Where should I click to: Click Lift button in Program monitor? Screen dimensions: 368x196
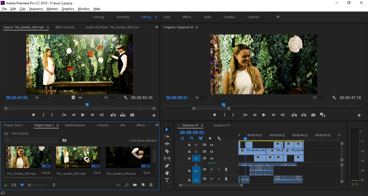coord(294,115)
